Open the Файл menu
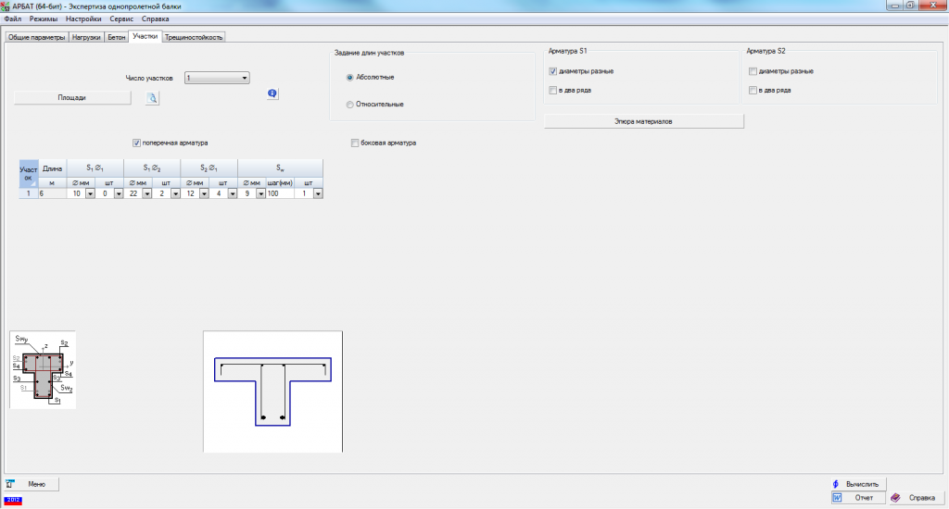The image size is (949, 509). pos(13,19)
